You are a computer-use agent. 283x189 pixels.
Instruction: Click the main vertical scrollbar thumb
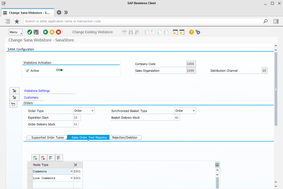pos(276,89)
